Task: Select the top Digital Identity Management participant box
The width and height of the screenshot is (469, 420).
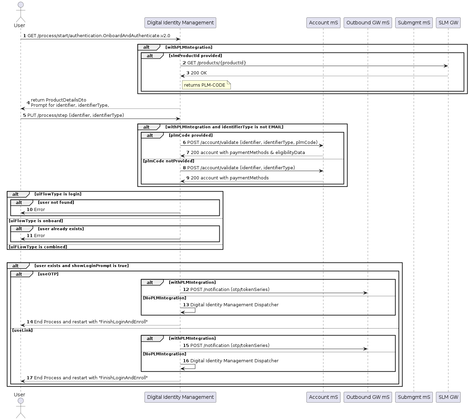Action: pyautogui.click(x=180, y=23)
